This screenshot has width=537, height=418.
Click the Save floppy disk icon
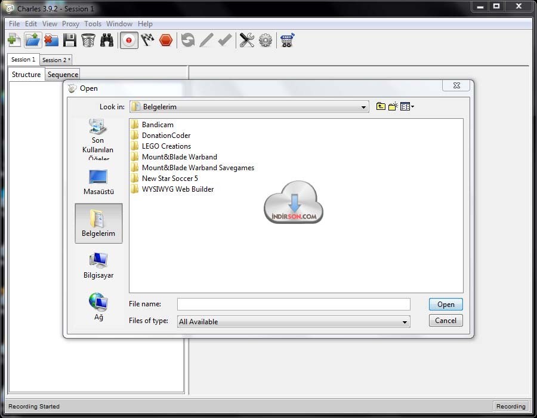pos(70,41)
